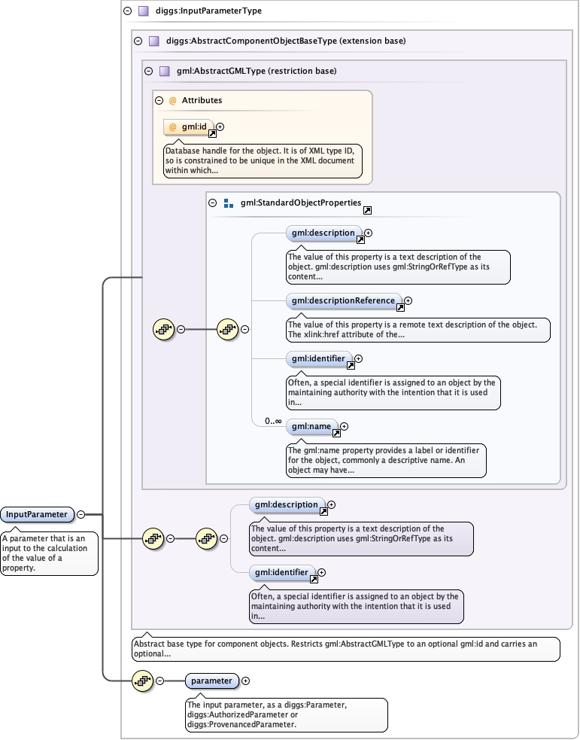
Task: Click the gml:AbstractGMLType purple type icon
Action: click(x=165, y=72)
